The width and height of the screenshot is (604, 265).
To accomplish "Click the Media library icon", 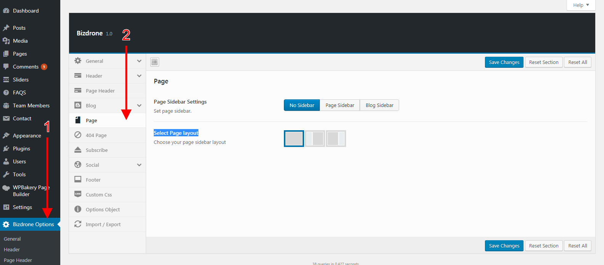I will [6, 41].
